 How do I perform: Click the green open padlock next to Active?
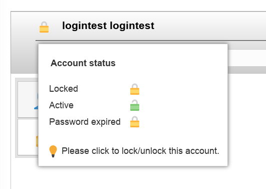point(135,105)
